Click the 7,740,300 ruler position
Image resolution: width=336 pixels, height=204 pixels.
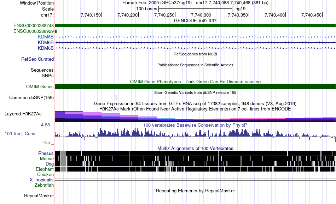point(201,15)
